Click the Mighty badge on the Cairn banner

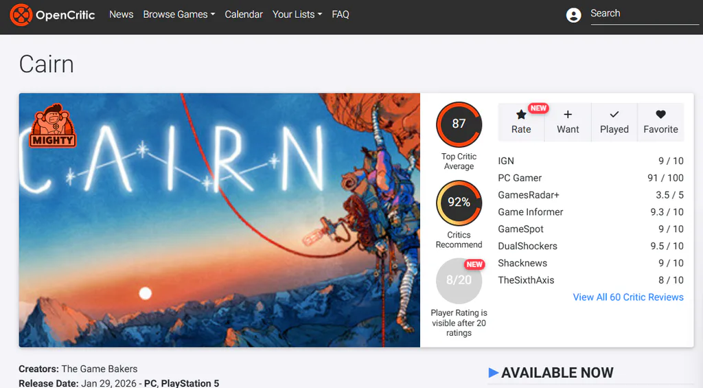coord(52,126)
